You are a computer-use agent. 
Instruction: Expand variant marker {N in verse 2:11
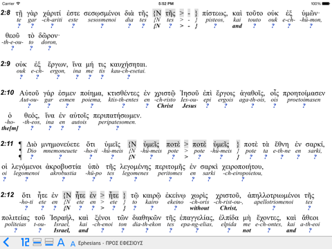pos(133,145)
